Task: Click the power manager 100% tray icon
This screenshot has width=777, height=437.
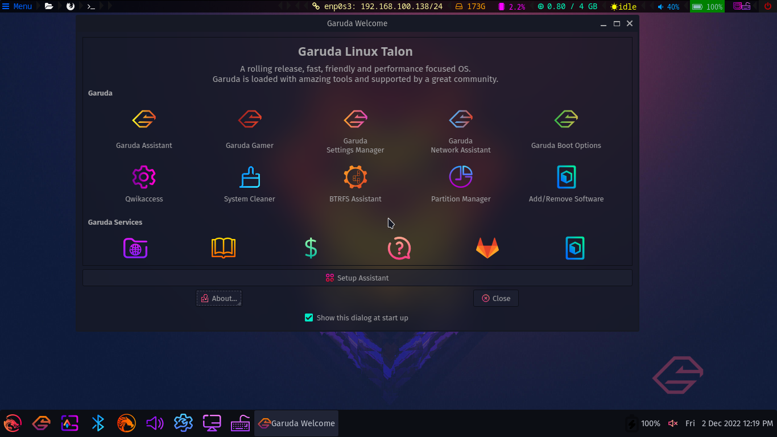Action: (643, 423)
